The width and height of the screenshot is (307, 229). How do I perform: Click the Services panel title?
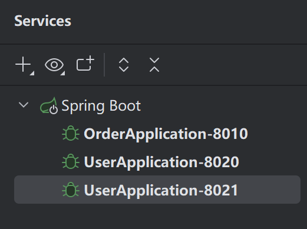pos(43,21)
